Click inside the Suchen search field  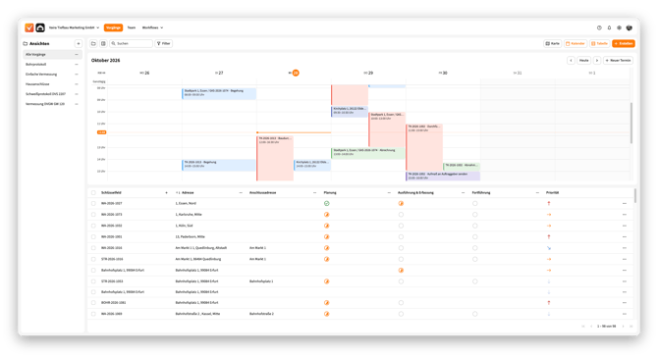coord(132,43)
